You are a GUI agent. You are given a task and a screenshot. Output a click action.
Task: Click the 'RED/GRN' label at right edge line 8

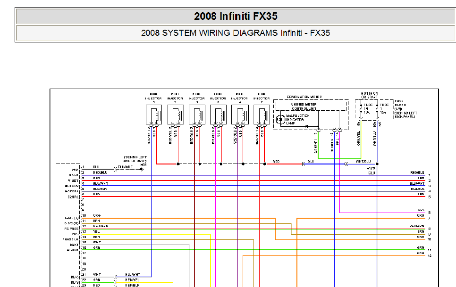[x=417, y=226]
